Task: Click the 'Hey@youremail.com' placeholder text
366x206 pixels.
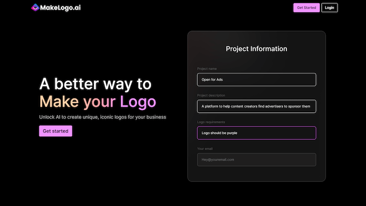Action: coord(218,159)
